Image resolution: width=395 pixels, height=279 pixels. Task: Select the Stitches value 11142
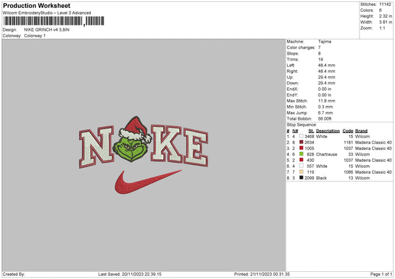[x=385, y=5]
